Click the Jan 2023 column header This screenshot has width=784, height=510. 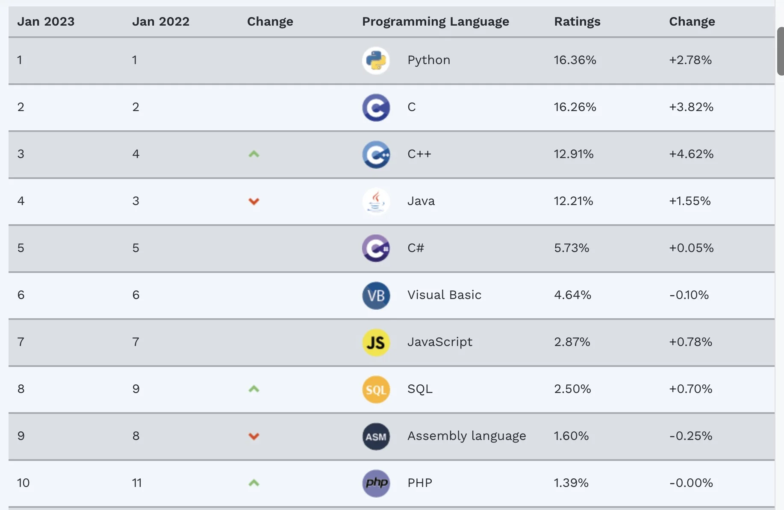point(46,21)
